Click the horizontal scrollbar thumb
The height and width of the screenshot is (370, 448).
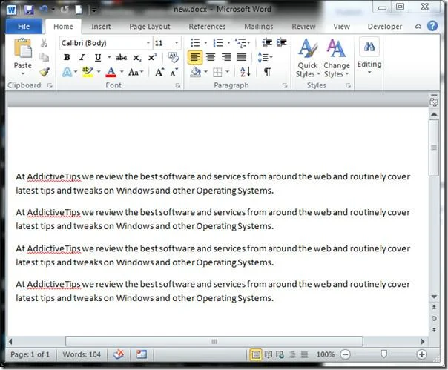(214, 341)
